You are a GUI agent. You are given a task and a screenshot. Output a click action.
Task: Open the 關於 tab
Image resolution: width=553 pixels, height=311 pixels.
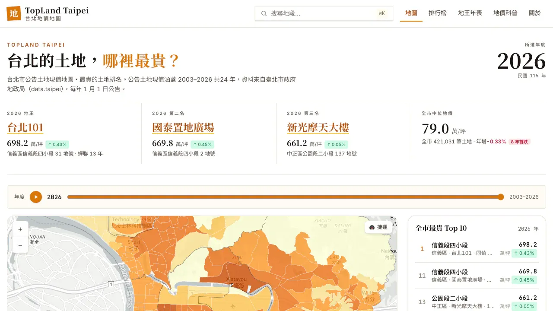pos(535,13)
